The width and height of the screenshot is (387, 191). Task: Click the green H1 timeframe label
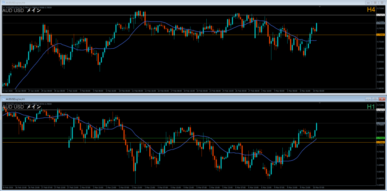point(371,107)
